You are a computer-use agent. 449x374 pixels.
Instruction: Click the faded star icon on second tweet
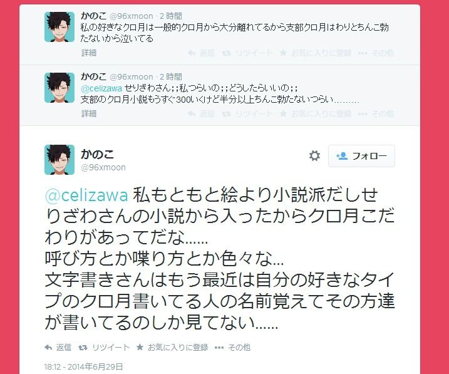(283, 113)
